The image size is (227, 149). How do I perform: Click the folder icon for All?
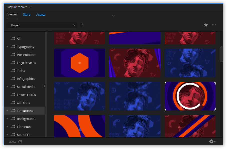pos(13,38)
